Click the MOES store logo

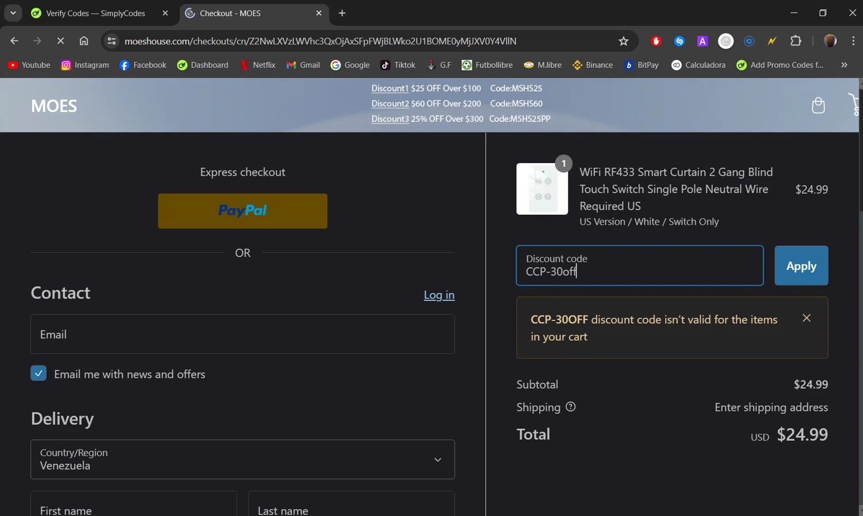(x=54, y=106)
